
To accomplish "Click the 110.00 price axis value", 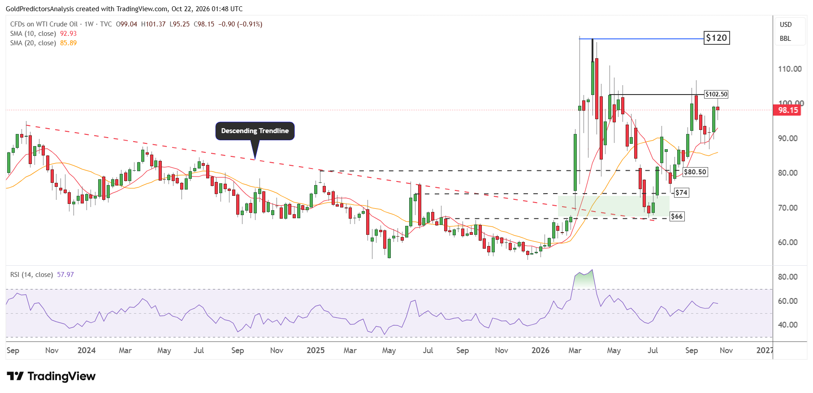I will click(x=790, y=69).
